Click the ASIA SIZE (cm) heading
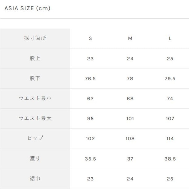 (28, 8)
